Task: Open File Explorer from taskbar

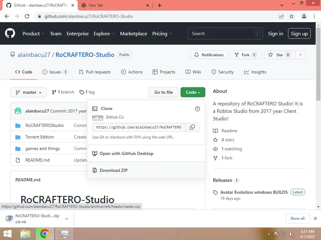Action: (25, 234)
